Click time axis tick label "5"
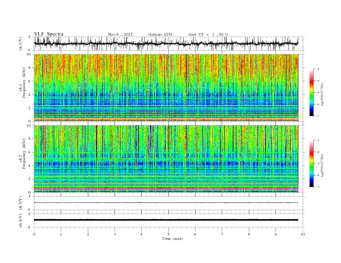The width and height of the screenshot is (341, 263). (168, 234)
